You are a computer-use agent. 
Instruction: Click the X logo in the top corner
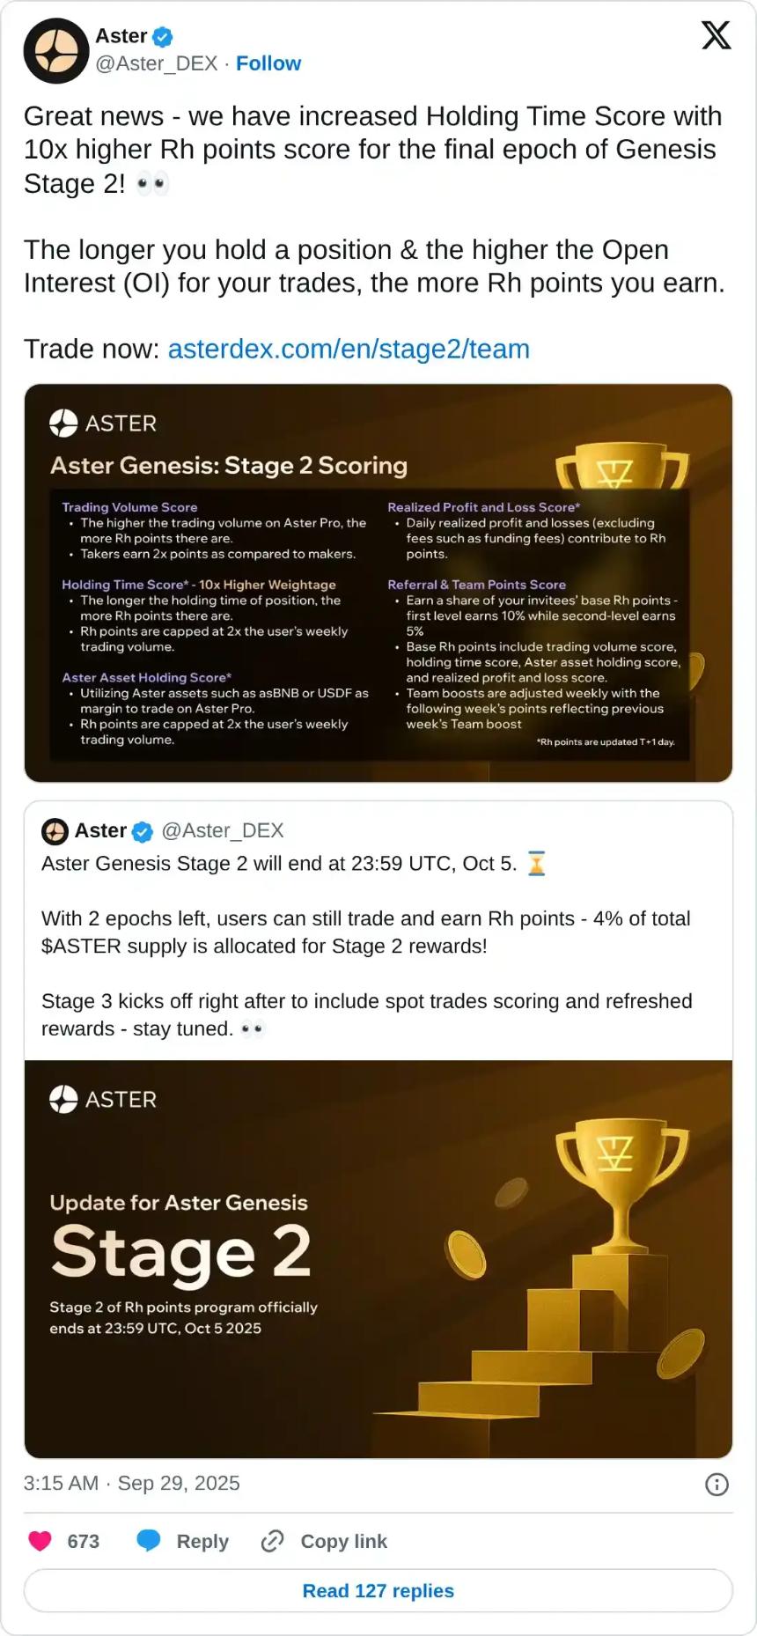(716, 35)
